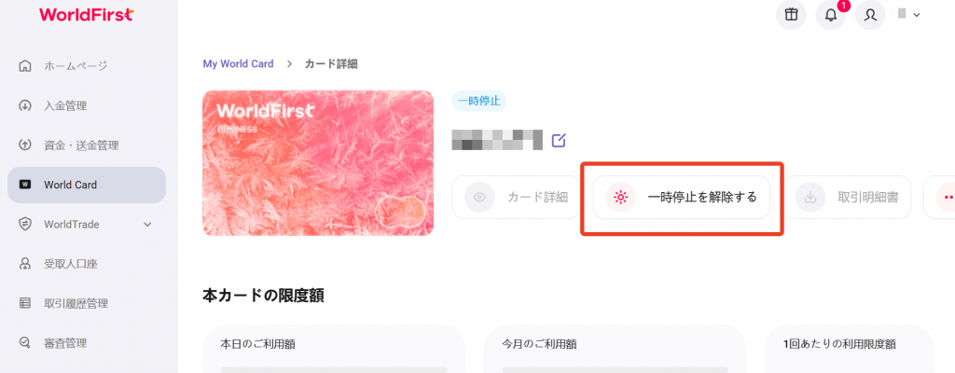Open the gift rewards icon
Screen dimensions: 955x373
coord(791,15)
